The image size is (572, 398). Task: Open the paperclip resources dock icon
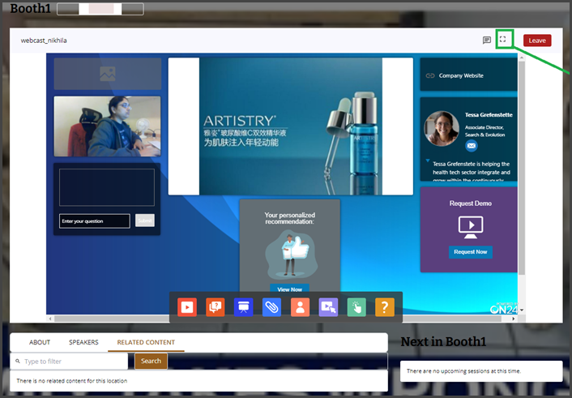click(271, 307)
